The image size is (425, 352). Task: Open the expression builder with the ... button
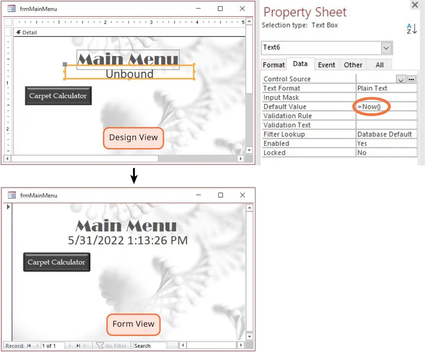[x=412, y=79]
